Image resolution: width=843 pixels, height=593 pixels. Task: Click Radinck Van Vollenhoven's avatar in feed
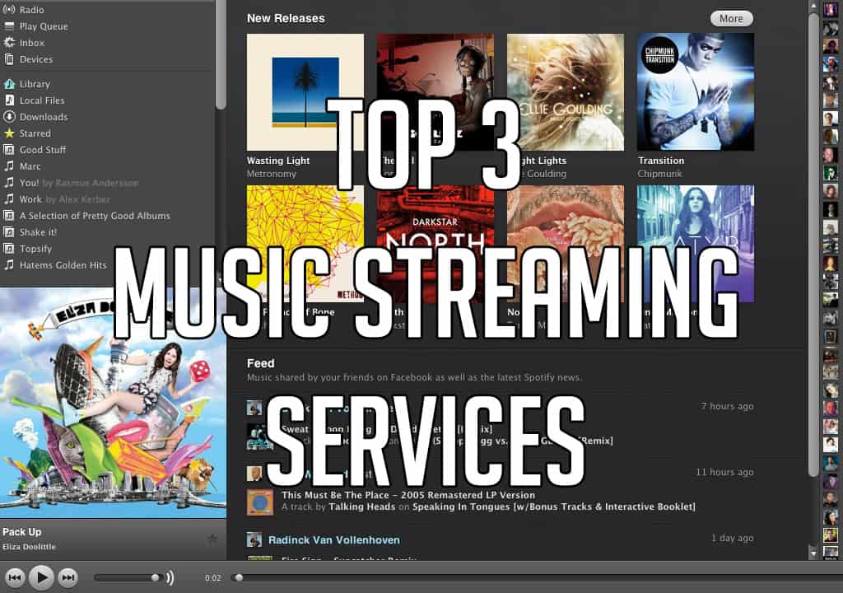[254, 539]
